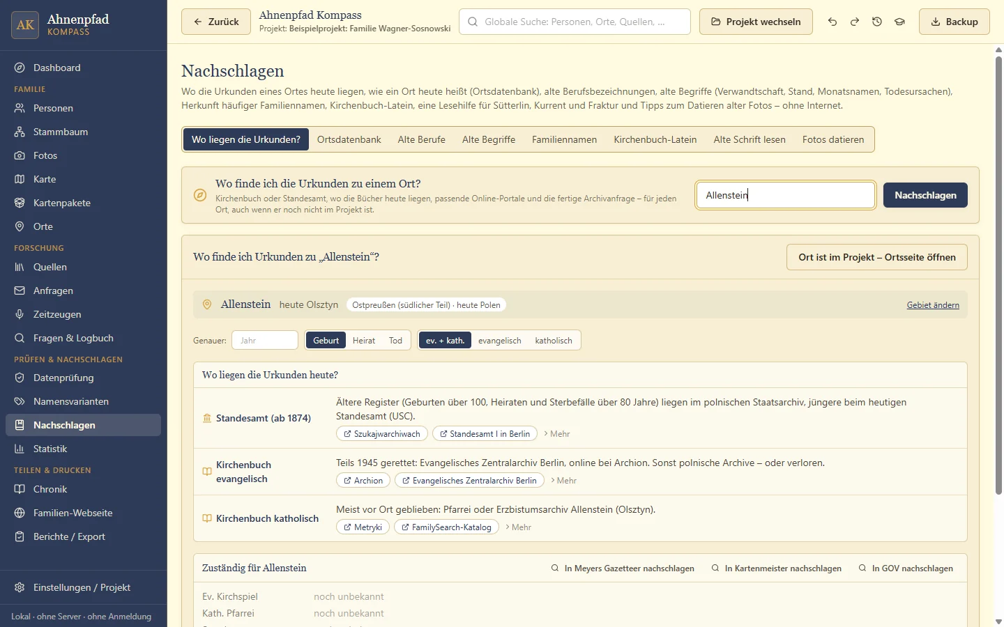
Task: Open the Archion external link
Action: [363, 481]
